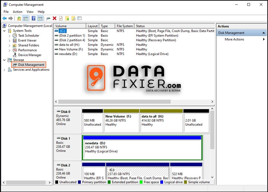Image resolution: width=268 pixels, height=192 pixels.
Task: Click the Device Manager icon
Action: (15, 55)
